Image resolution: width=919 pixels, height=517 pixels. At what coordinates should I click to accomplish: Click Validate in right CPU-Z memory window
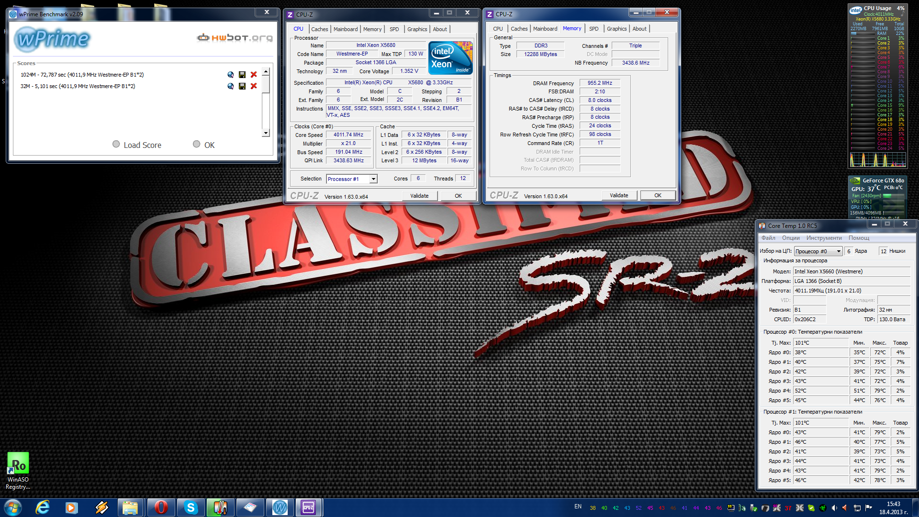pos(619,195)
